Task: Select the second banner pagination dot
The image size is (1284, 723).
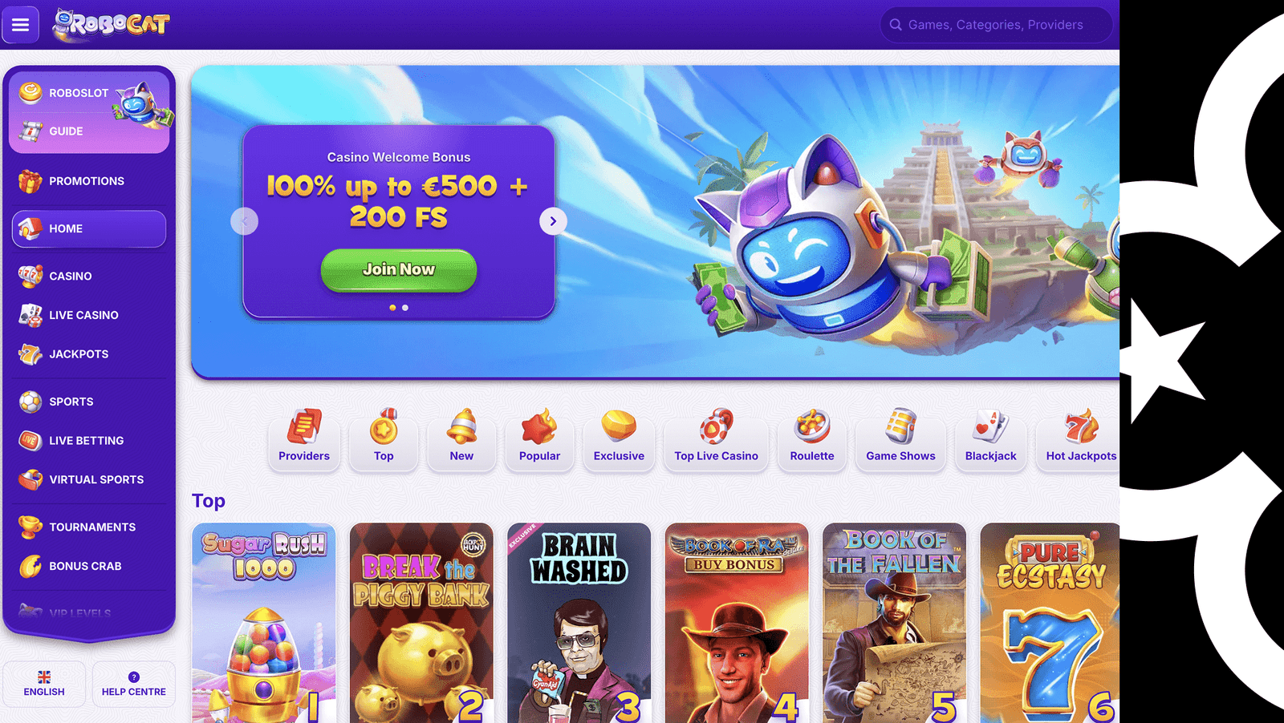Action: coord(405,308)
